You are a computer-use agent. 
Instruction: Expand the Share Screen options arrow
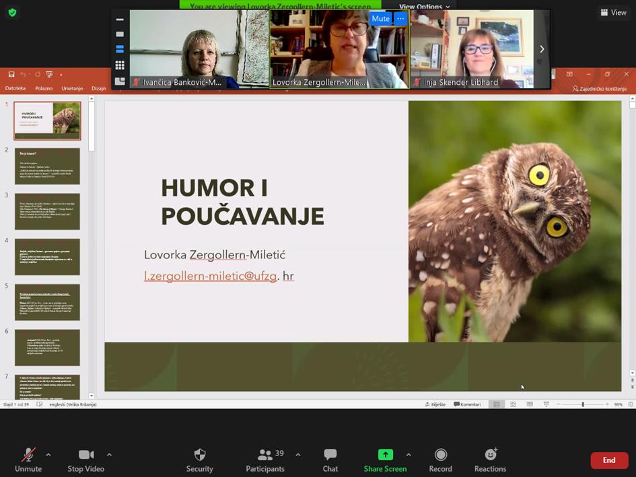pos(409,455)
